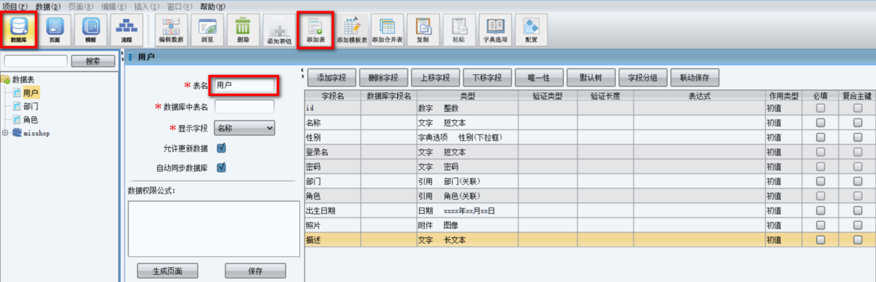Image resolution: width=876 pixels, height=282 pixels.
Task: Open the 页面 menu in menu bar
Action: pyautogui.click(x=81, y=6)
